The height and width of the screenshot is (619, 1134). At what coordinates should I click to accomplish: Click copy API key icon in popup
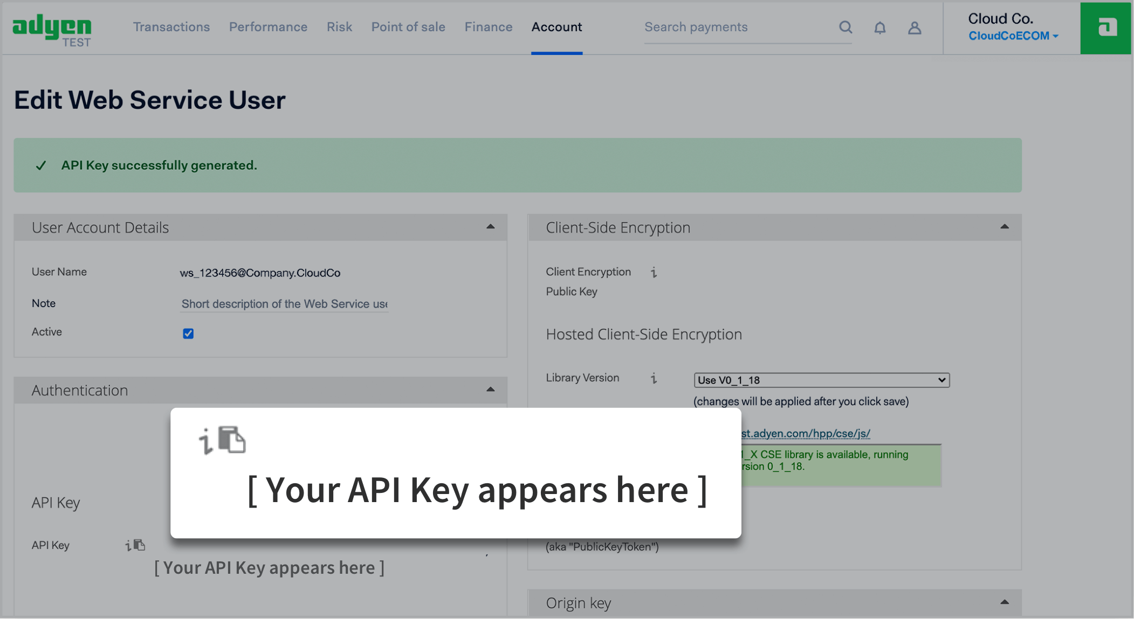point(232,440)
